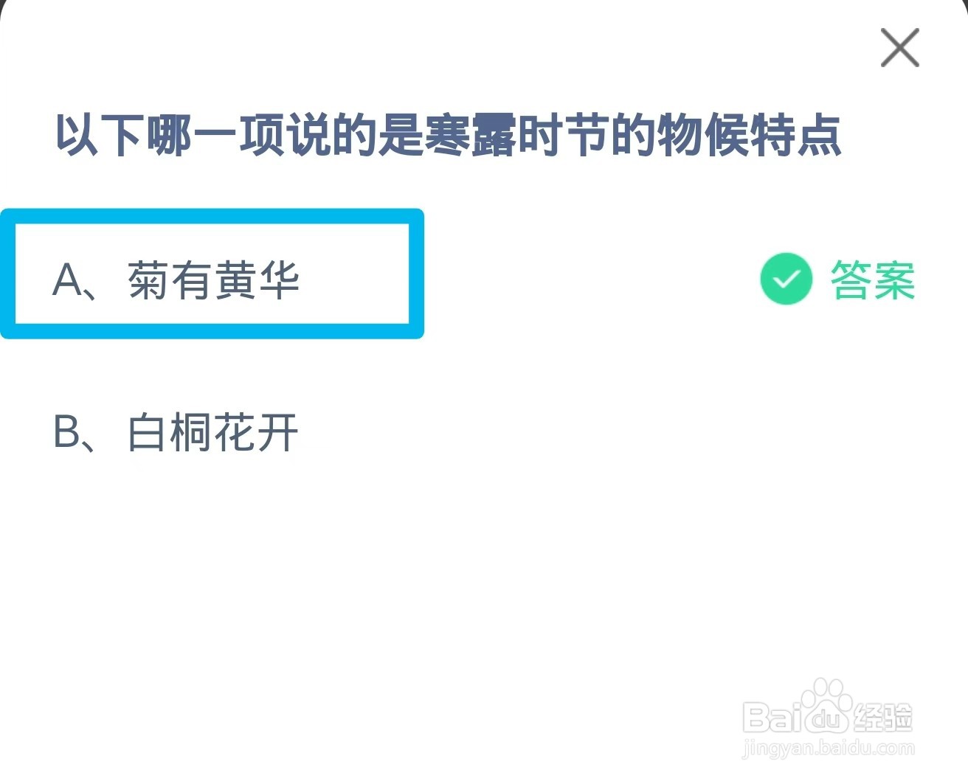Click the word 寒露 in the question
Image resolution: width=968 pixels, height=781 pixels.
pos(470,135)
